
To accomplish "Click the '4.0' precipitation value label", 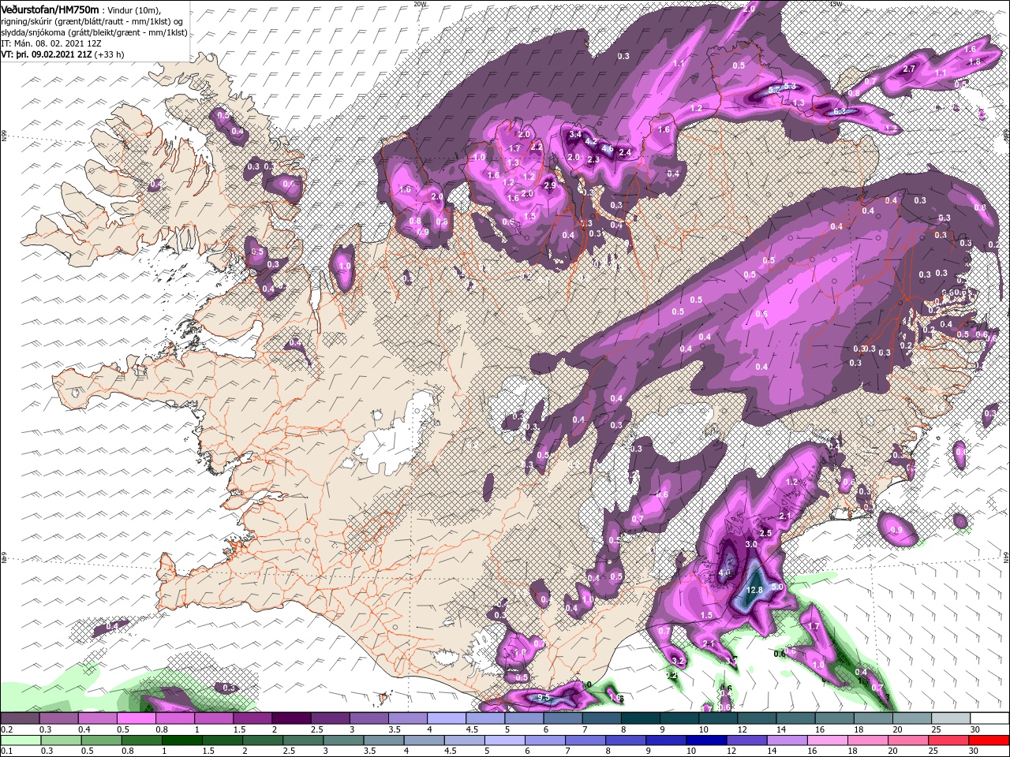I will pyautogui.click(x=726, y=573).
